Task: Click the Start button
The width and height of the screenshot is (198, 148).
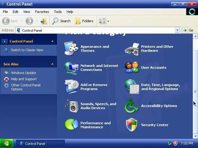Action: click(6, 143)
